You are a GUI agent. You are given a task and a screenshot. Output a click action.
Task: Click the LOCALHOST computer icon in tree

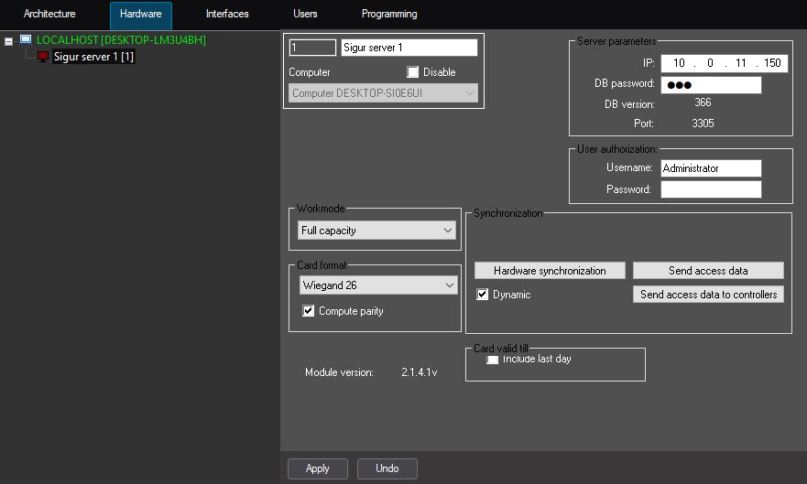26,39
